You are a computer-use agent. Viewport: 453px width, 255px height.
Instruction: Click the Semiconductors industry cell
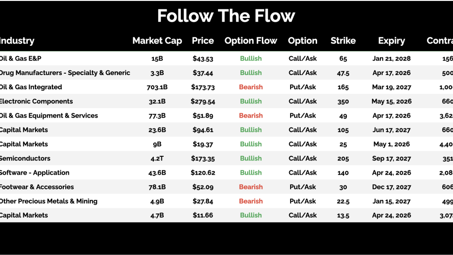click(25, 158)
